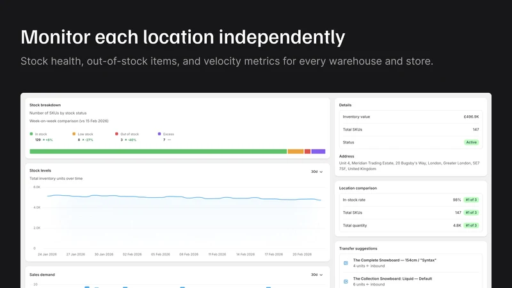Click the 05 Feb 2026 axis label
The width and height of the screenshot is (512, 288).
(x=161, y=254)
